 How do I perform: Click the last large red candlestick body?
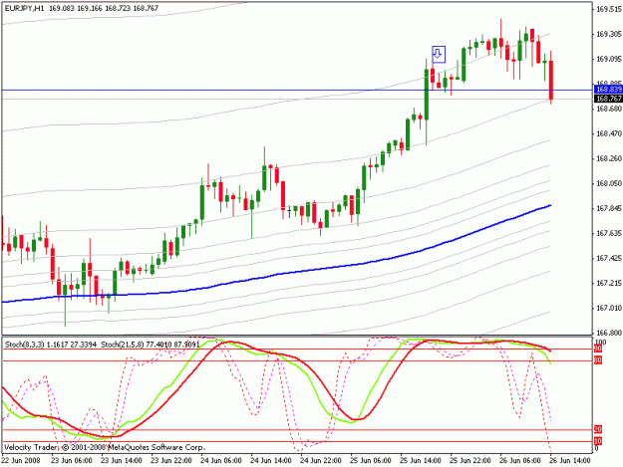(551, 80)
